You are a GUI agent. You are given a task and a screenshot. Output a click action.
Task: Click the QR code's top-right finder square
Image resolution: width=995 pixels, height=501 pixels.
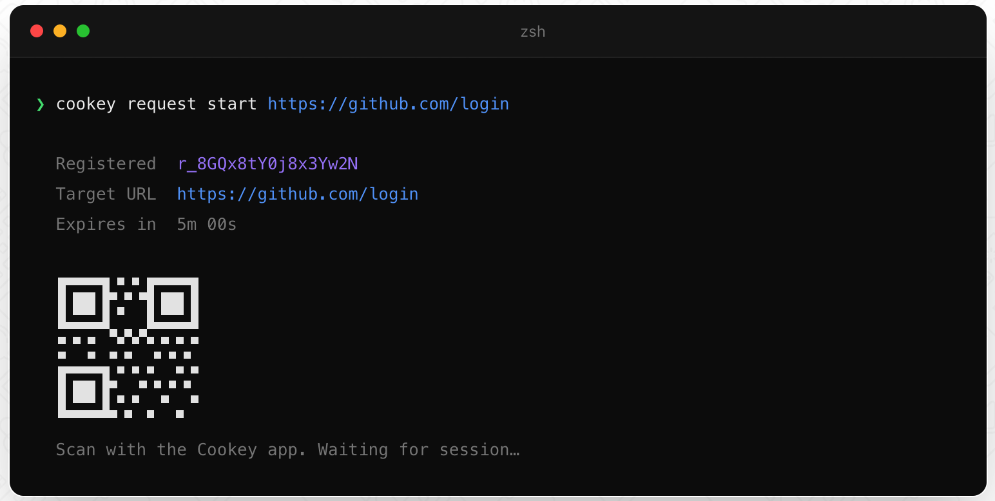[x=172, y=303]
